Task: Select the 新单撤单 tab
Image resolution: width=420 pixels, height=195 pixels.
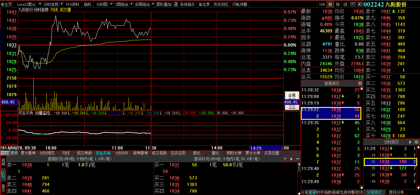Action: 140,153
